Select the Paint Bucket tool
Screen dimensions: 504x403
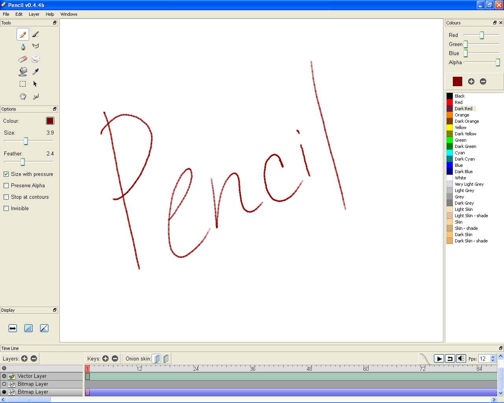click(22, 71)
